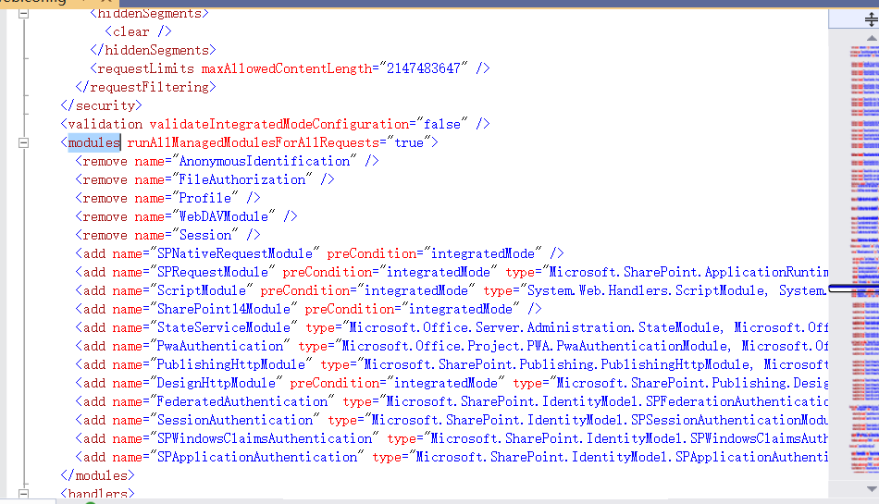879x504 pixels.
Task: Click the scrollbar down arrow
Action: (x=872, y=489)
